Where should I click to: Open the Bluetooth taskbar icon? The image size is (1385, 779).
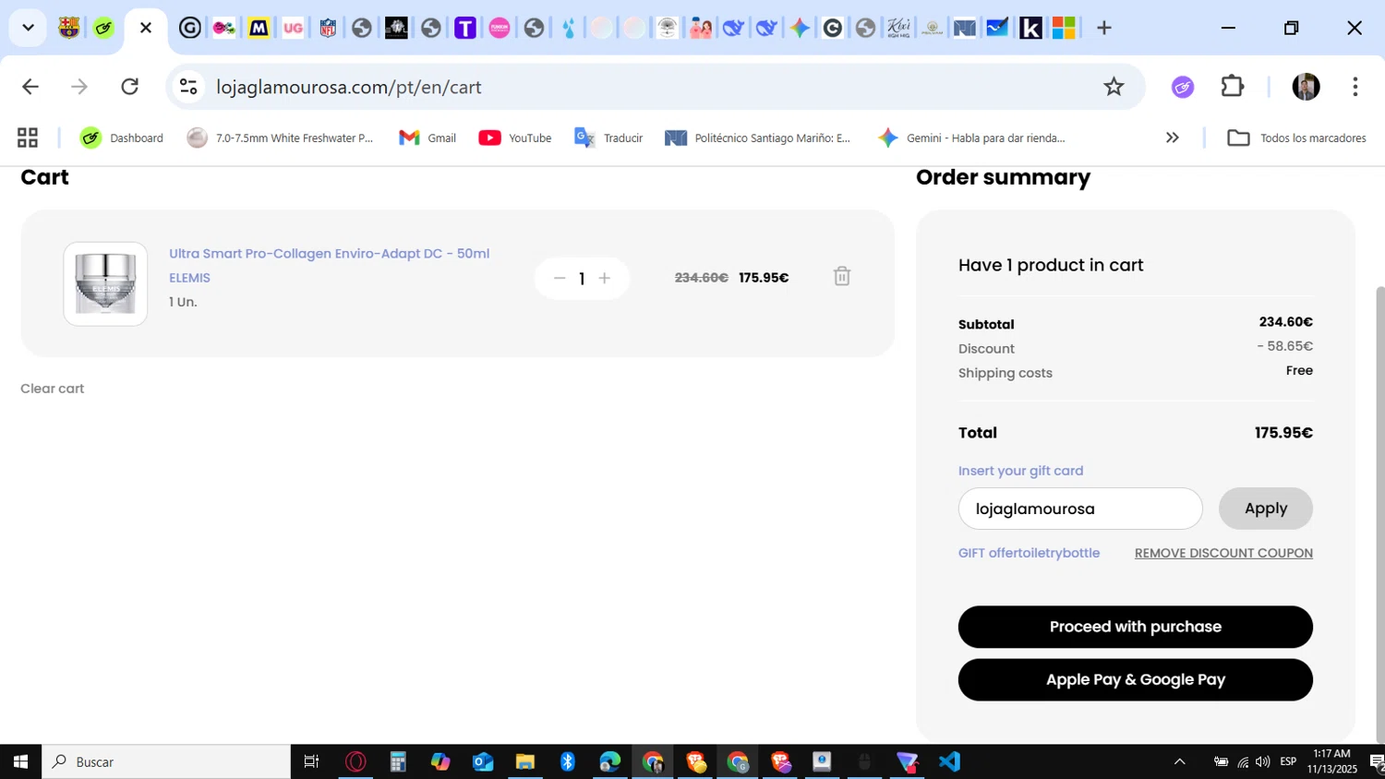point(568,761)
